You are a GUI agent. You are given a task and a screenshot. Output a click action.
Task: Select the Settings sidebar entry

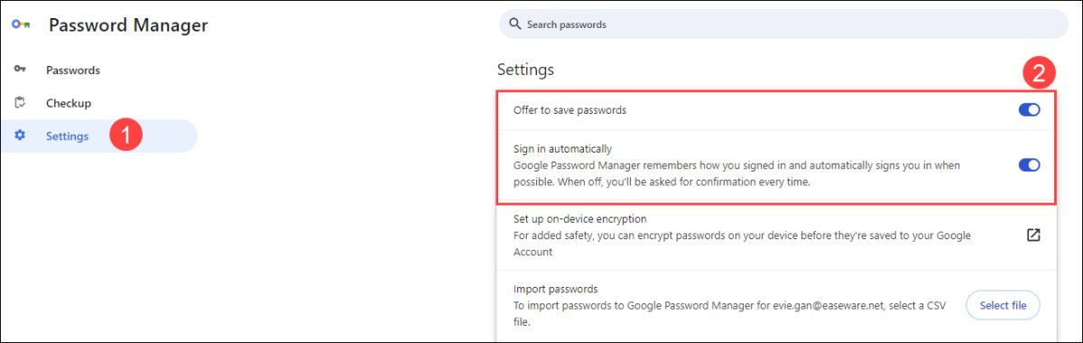click(98, 136)
